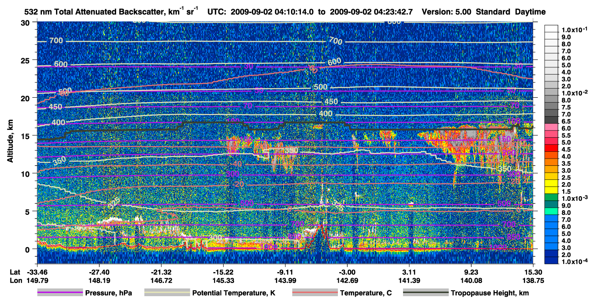Click the colorbar label 1.0x10-2
This screenshot has width=592, height=303.
click(x=575, y=92)
